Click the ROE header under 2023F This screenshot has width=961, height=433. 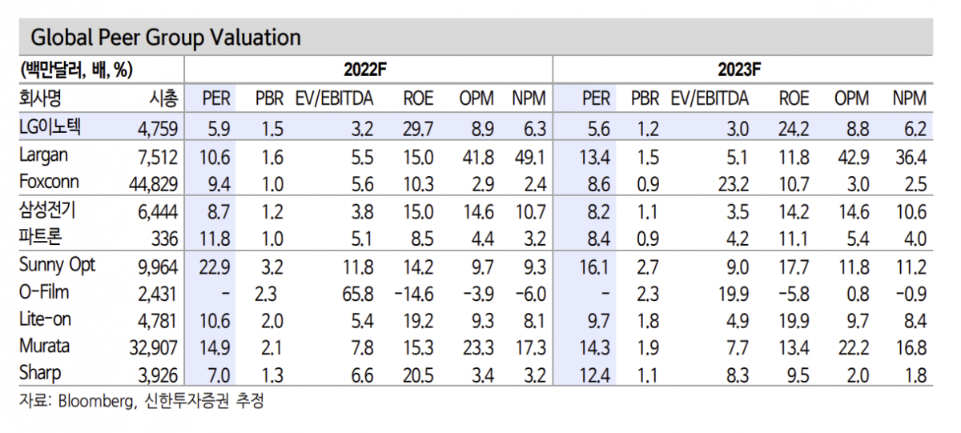[794, 98]
